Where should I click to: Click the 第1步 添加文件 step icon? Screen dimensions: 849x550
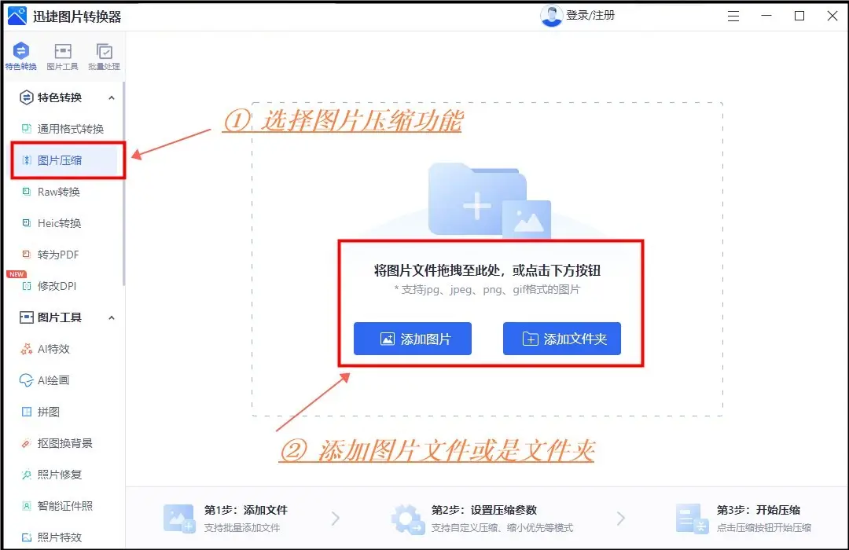[x=178, y=519]
